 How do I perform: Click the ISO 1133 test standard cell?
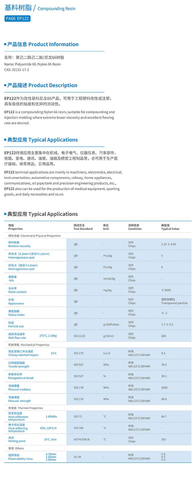tap(79, 336)
